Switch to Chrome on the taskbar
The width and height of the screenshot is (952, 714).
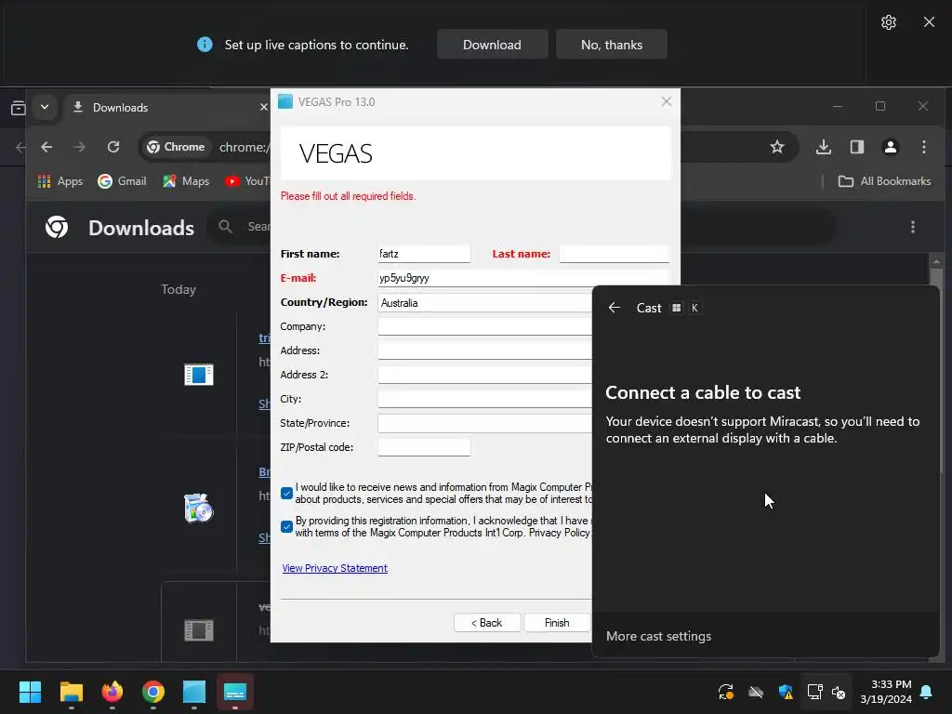click(153, 692)
